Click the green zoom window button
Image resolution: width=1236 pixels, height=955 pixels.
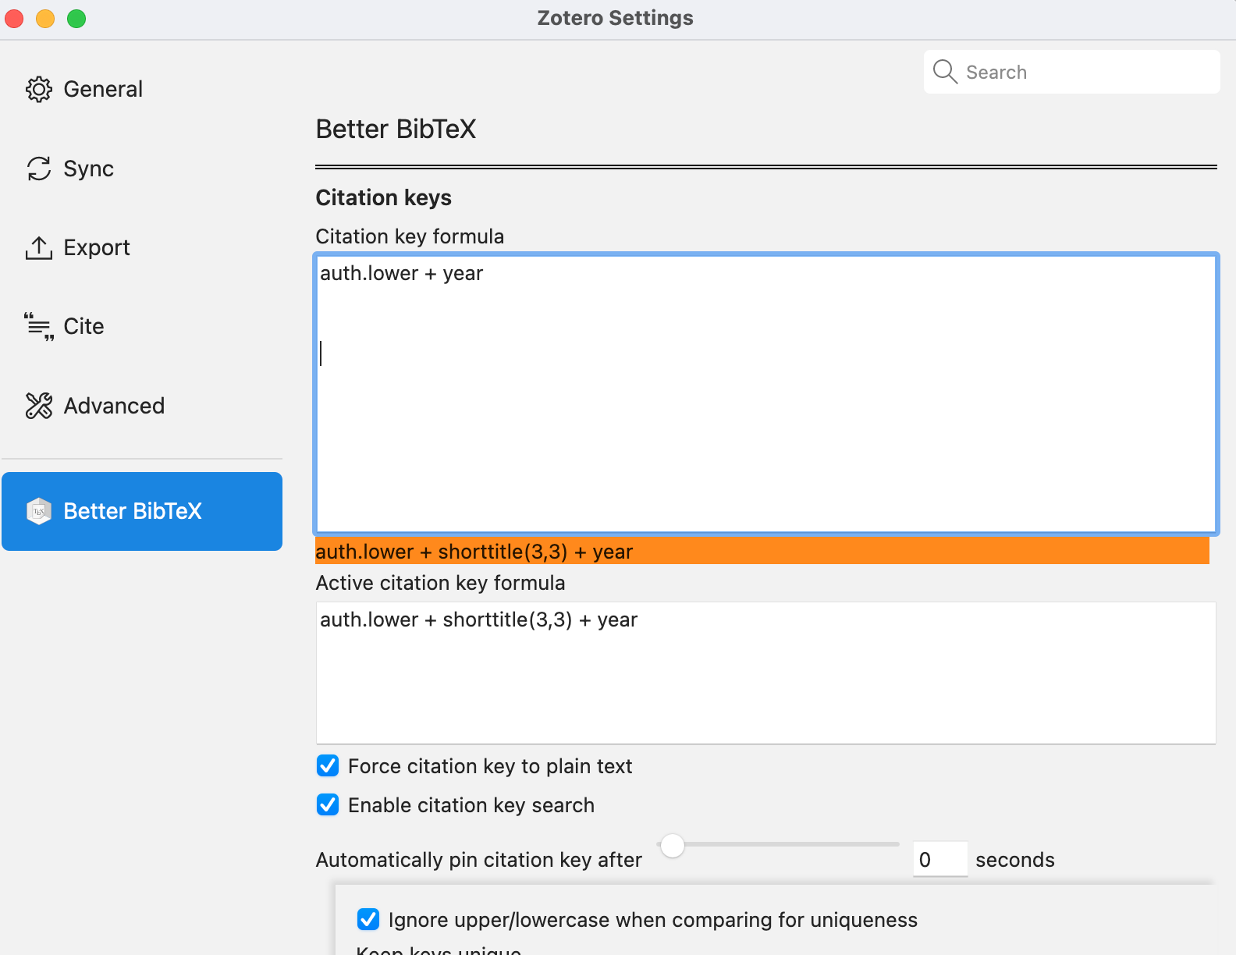click(76, 19)
